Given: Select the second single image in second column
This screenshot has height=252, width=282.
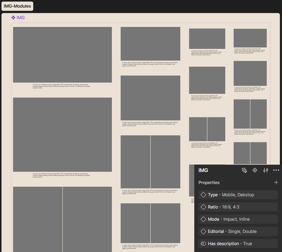Looking at the screenshot, I should coord(150,98).
